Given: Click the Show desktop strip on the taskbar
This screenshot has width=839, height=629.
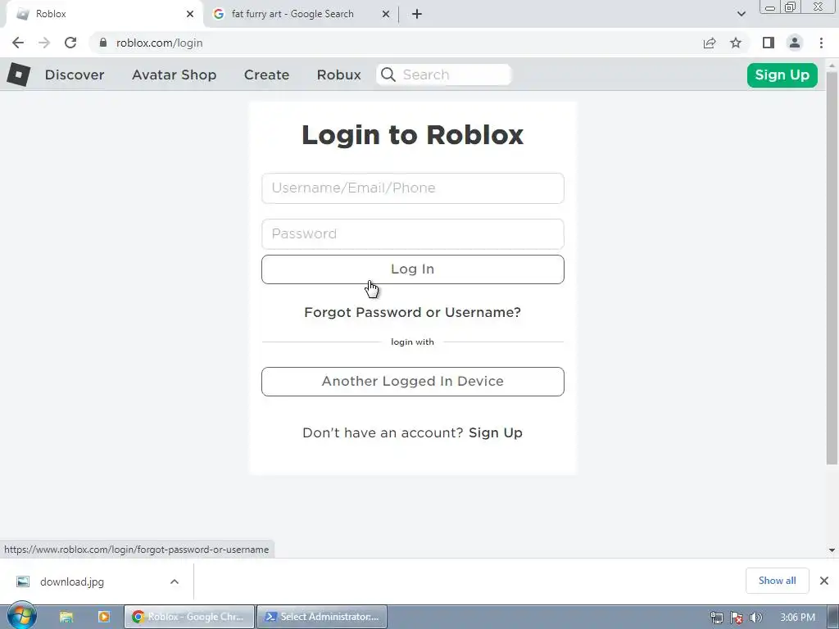Looking at the screenshot, I should [833, 617].
